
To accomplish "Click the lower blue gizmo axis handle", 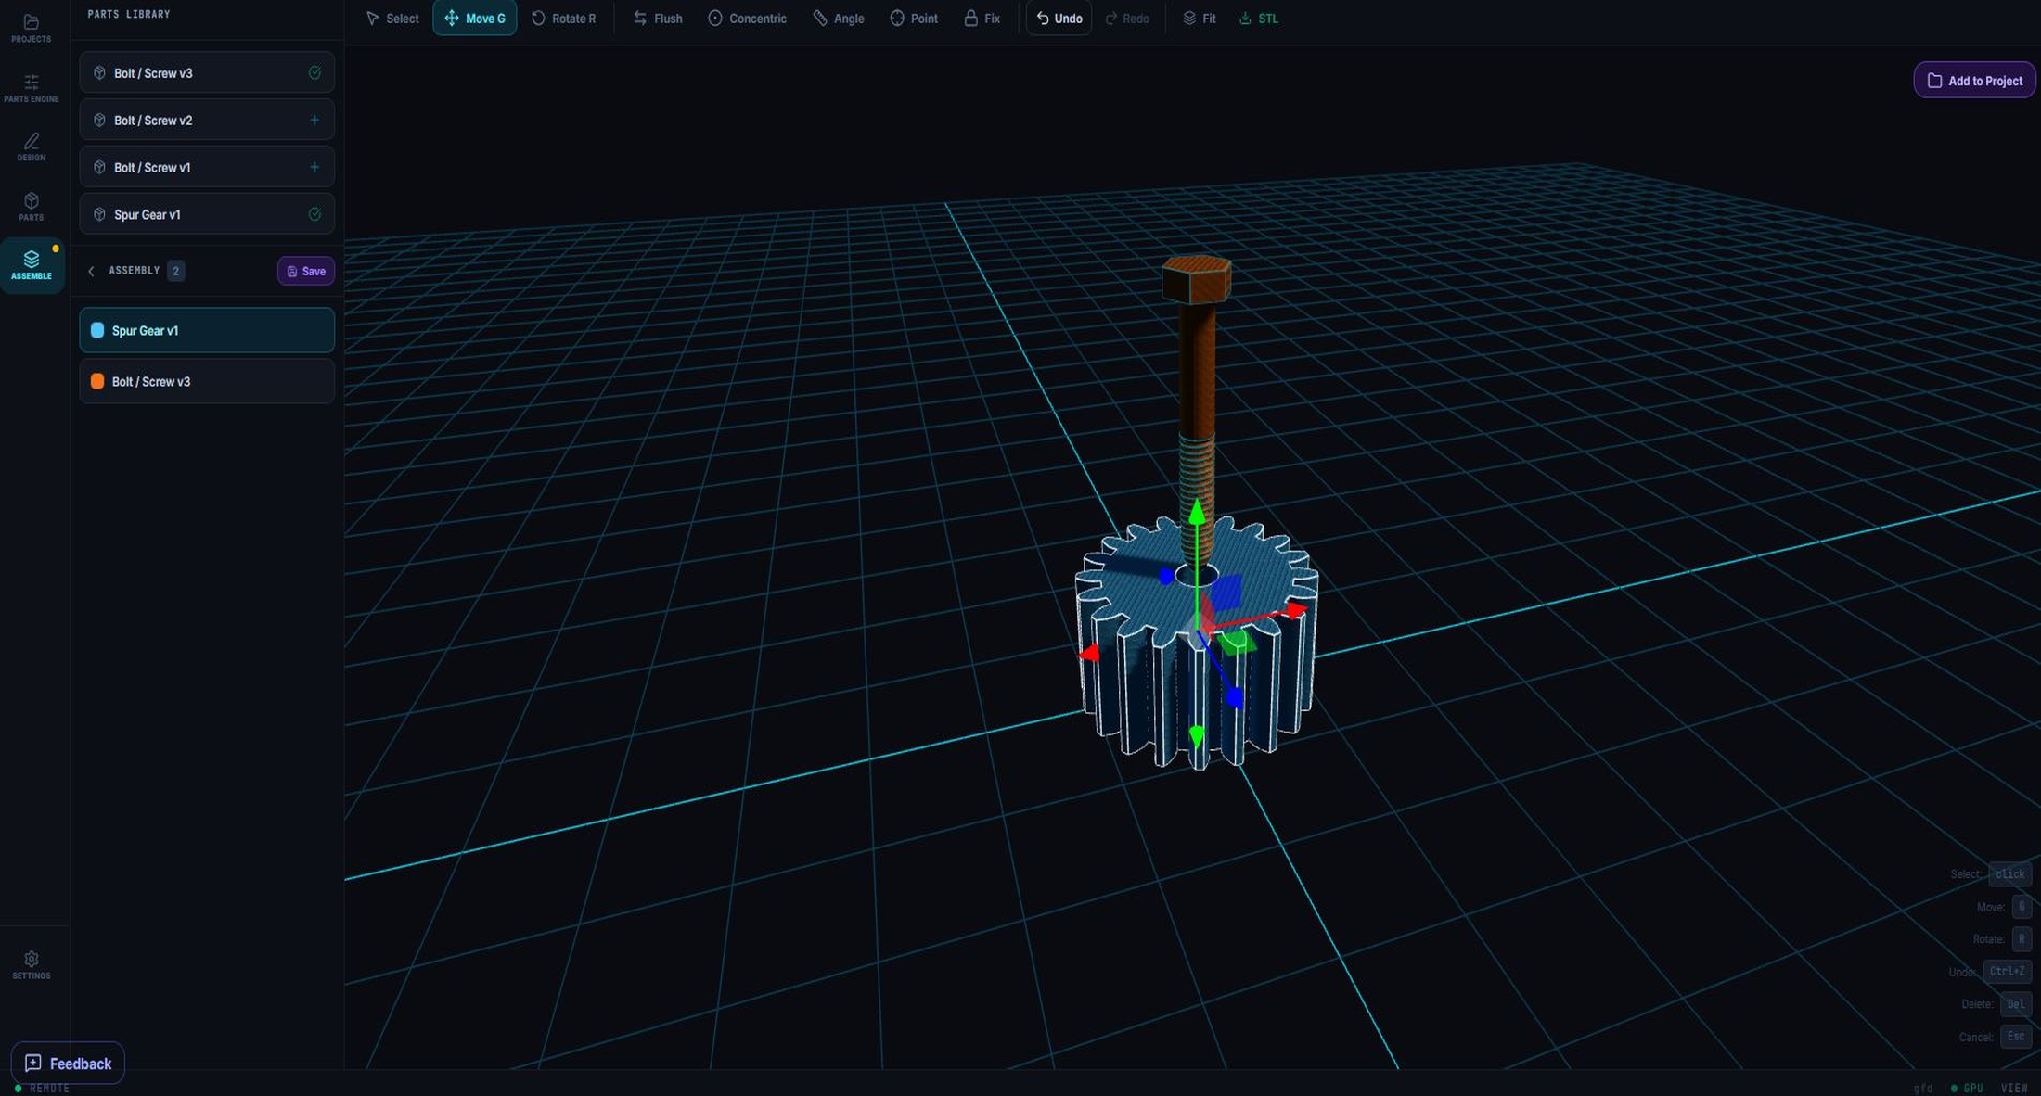I will click(x=1235, y=697).
